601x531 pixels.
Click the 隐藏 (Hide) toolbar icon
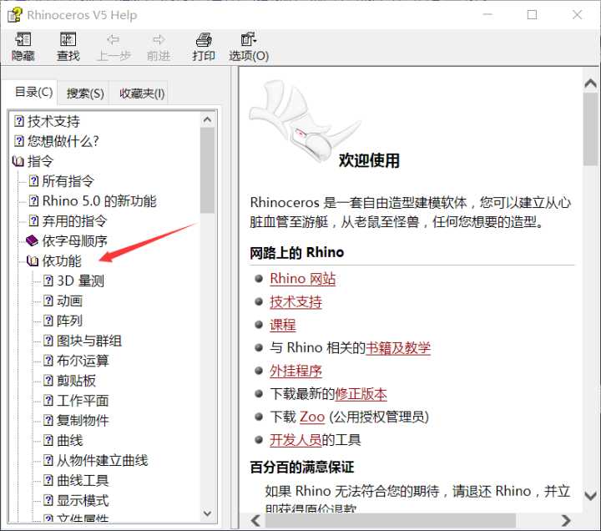pyautogui.click(x=23, y=39)
